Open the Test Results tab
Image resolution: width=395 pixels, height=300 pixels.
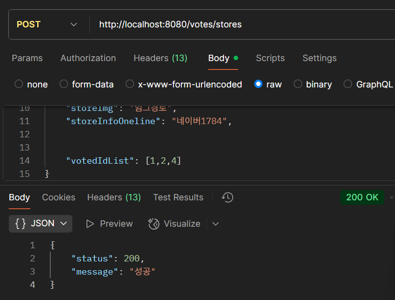pyautogui.click(x=178, y=197)
